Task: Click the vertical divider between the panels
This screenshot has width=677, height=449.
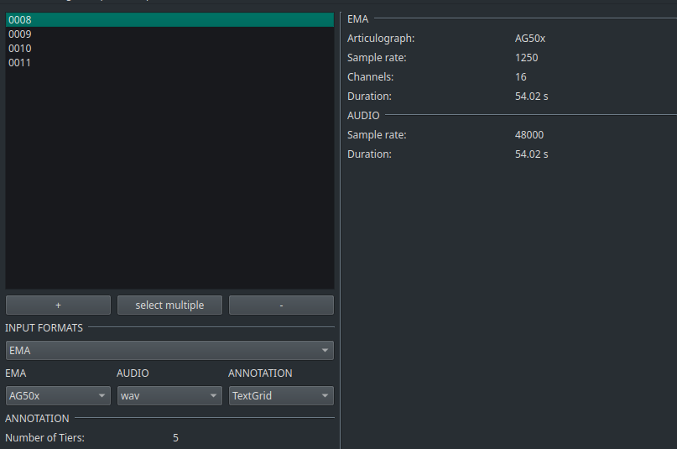Action: pos(340,227)
